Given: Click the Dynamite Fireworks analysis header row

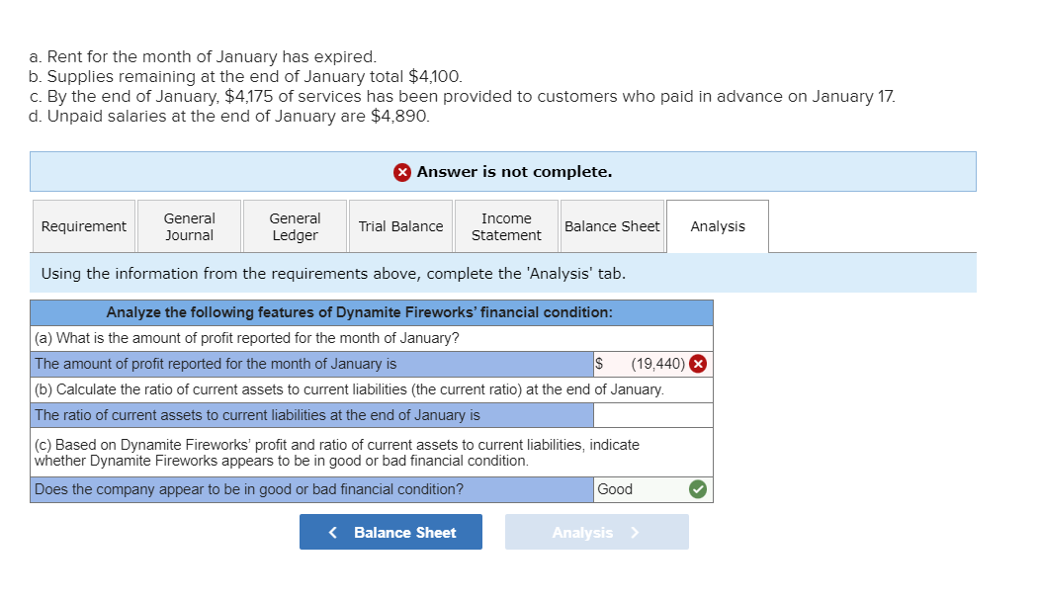Looking at the screenshot, I should point(372,311).
